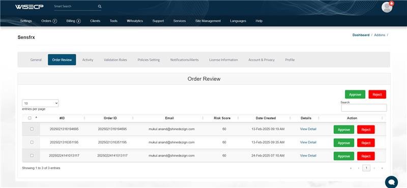Click the bulk Reject button above the table
The width and height of the screenshot is (407, 188).
pos(377,95)
